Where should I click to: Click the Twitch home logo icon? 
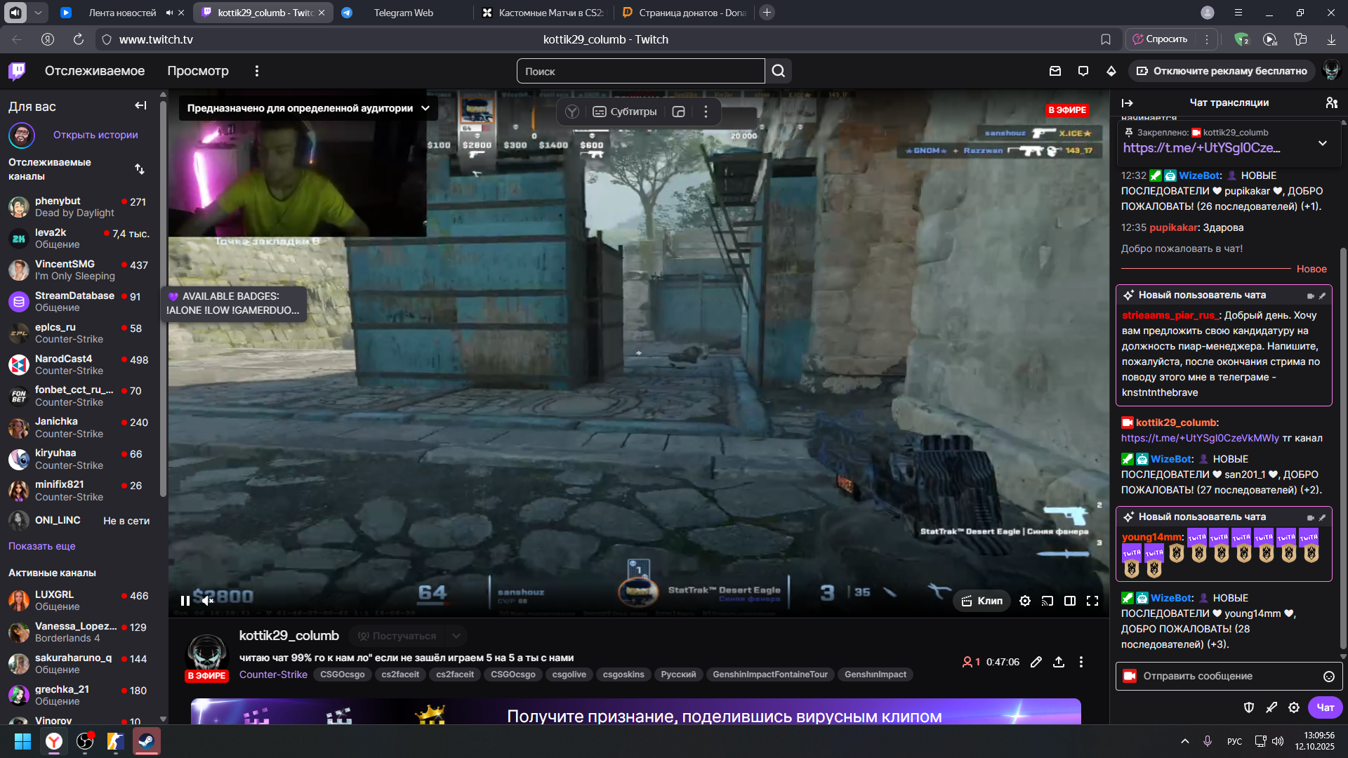18,71
